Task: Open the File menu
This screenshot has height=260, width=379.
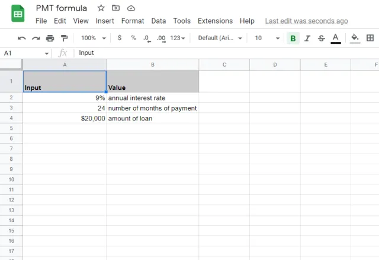Action: pos(41,21)
